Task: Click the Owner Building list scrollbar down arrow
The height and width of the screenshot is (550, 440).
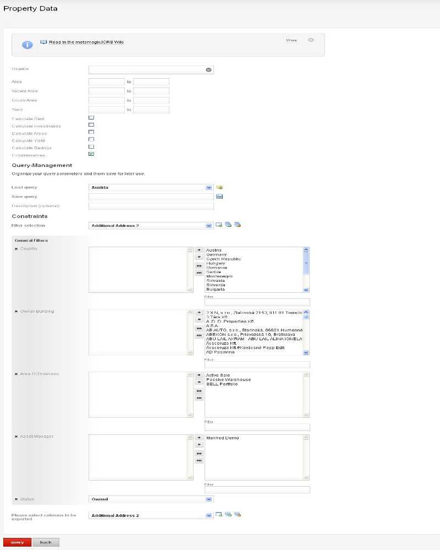Action: pos(306,352)
